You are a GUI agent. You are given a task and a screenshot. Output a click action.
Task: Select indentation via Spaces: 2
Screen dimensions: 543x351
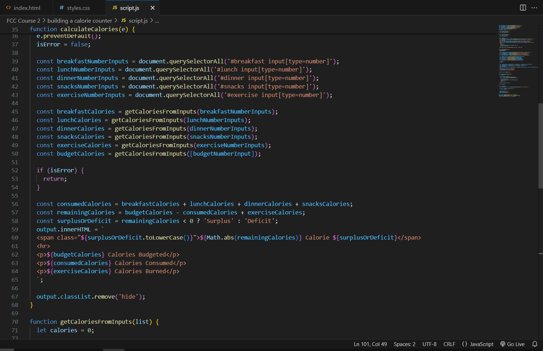tap(404, 344)
